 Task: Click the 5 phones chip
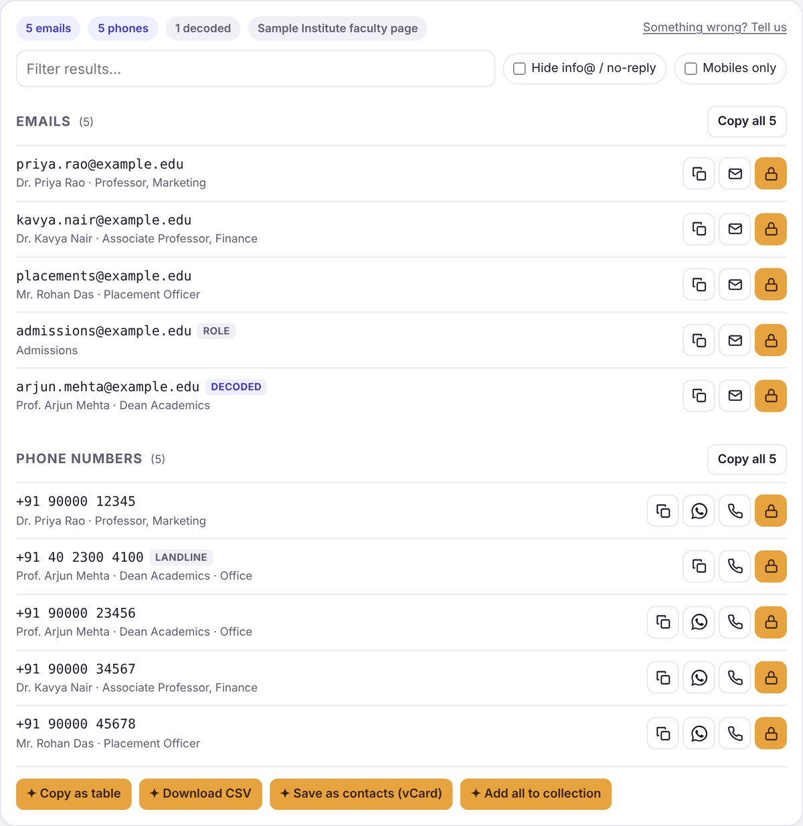tap(123, 28)
